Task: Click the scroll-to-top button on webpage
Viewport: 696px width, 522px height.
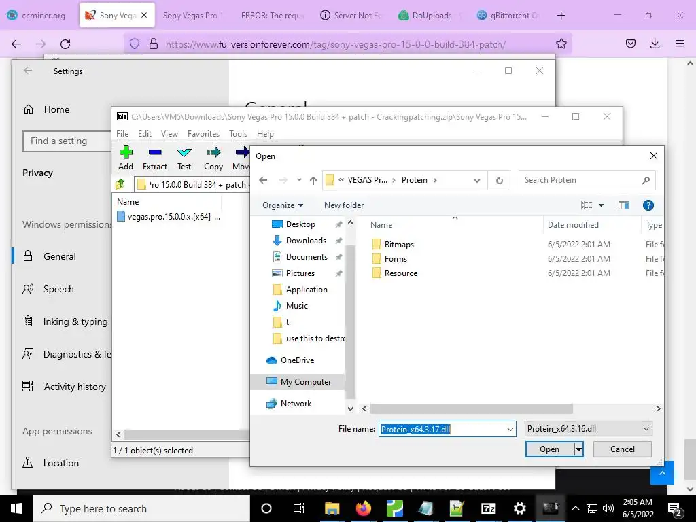Action: tap(662, 473)
